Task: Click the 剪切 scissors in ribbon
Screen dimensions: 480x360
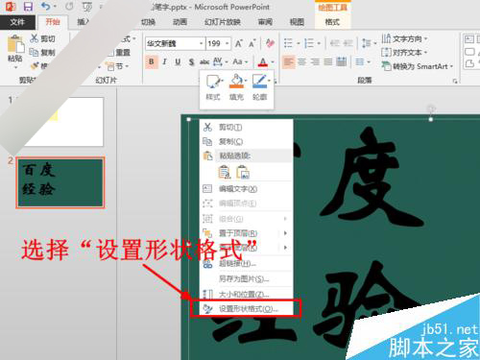Action: tap(34, 38)
